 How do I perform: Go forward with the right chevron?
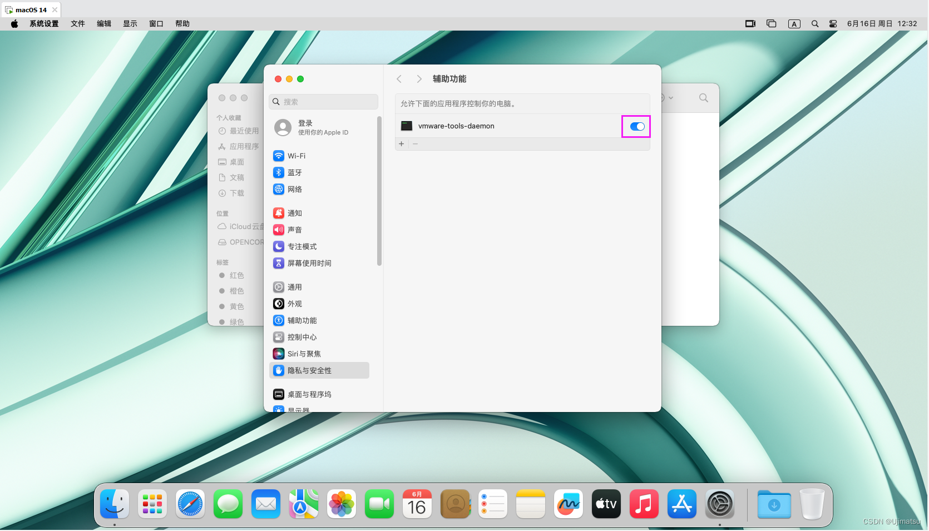419,79
